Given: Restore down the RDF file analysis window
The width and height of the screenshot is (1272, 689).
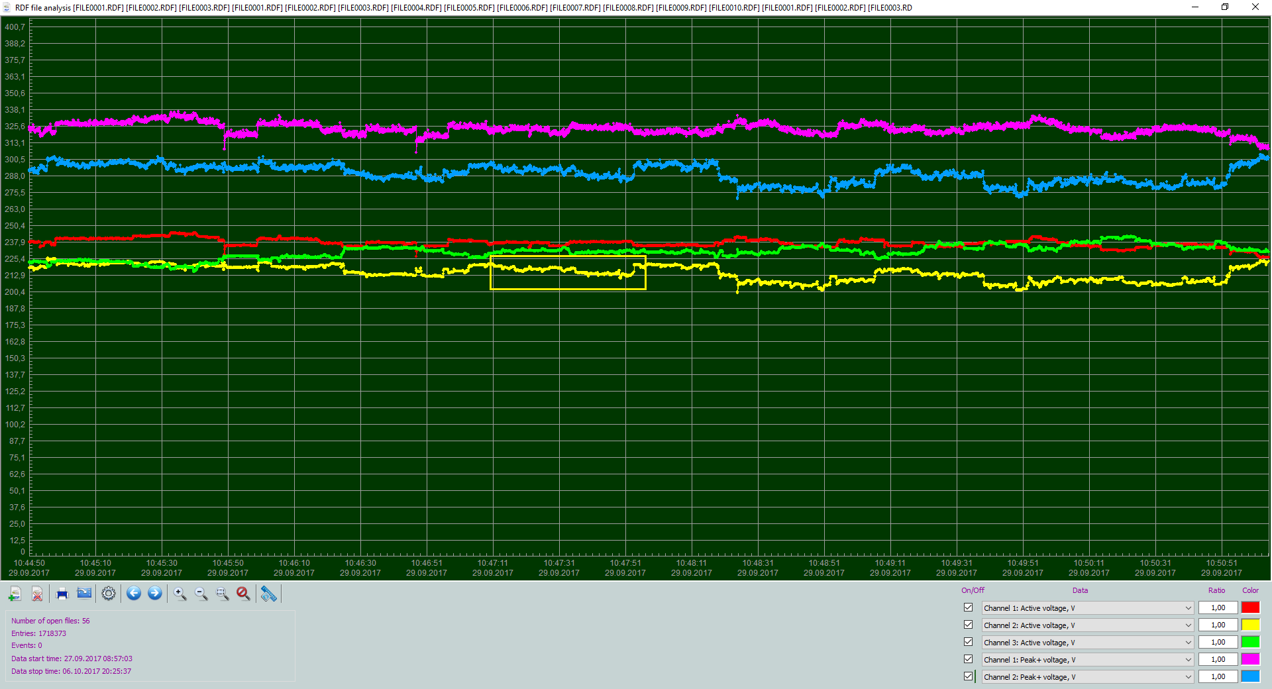Looking at the screenshot, I should (1225, 7).
